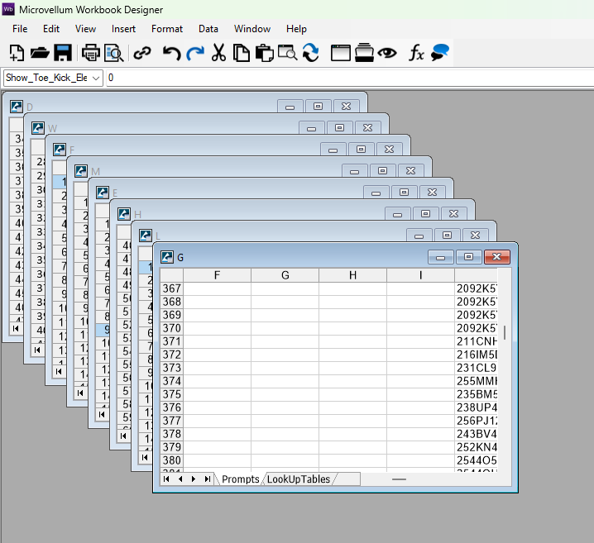Click the chain link icon
594x543 pixels.
click(x=142, y=53)
